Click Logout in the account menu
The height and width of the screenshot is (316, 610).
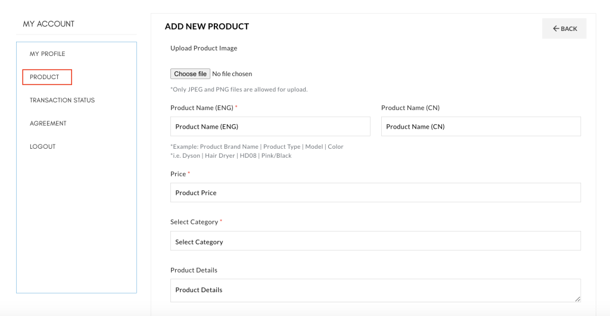pyautogui.click(x=42, y=146)
